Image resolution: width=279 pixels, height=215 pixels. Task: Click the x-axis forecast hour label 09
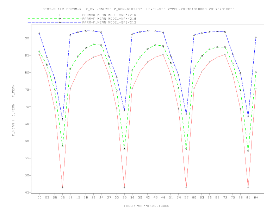click(62, 197)
